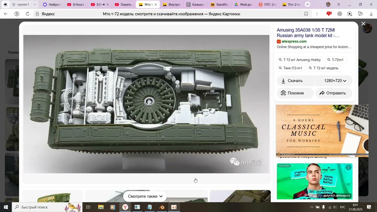Open the aliexpress.com source link
The width and height of the screenshot is (377, 212).
[x=294, y=42]
